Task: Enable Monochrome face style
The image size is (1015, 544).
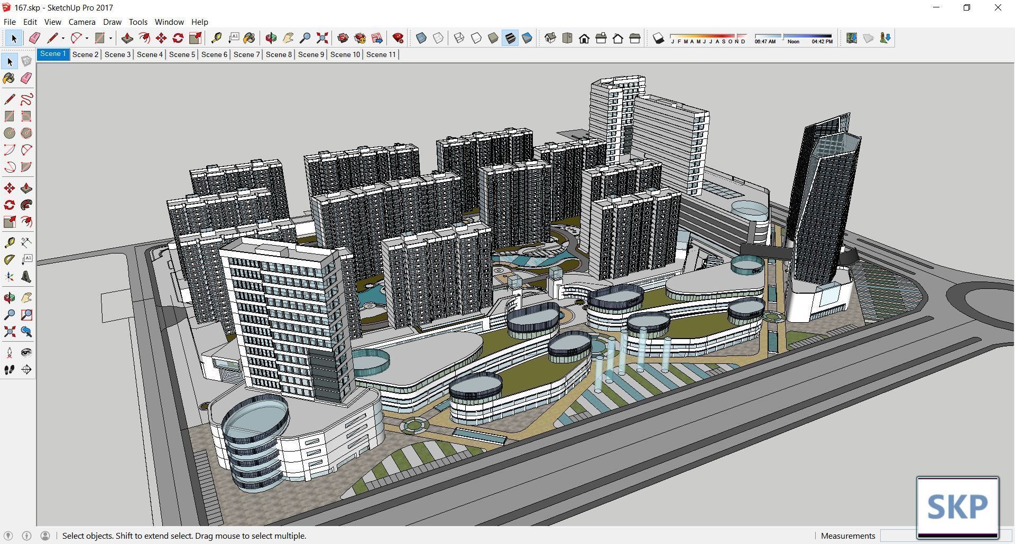Action: click(527, 38)
